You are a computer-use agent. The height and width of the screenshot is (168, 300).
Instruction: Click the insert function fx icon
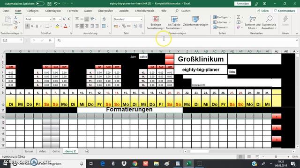pyautogui.click(x=50, y=41)
